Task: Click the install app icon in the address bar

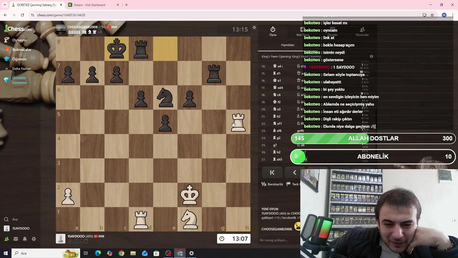Action: (424, 15)
